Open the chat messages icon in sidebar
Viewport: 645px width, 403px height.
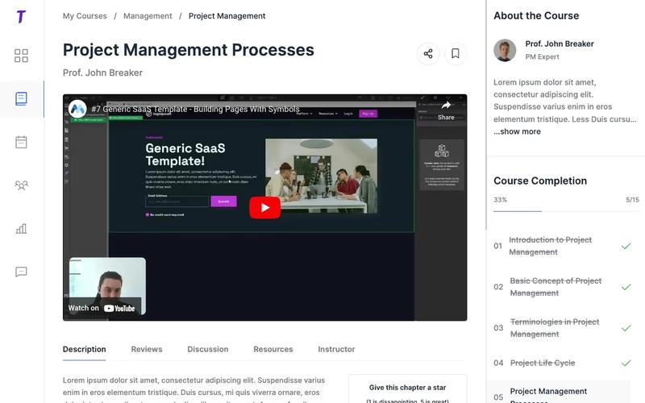(x=22, y=272)
